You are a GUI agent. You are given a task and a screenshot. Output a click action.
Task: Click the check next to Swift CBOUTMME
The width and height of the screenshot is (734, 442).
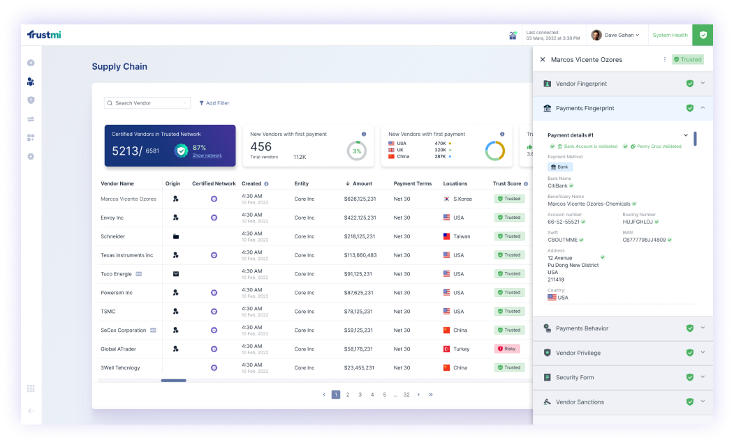pos(581,240)
